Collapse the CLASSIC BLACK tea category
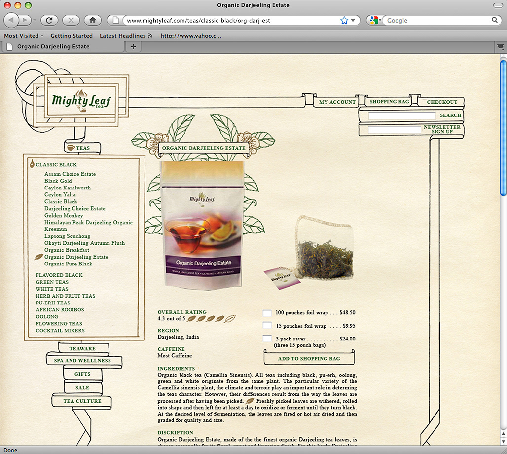Viewport: 507px width, 454px height. (x=56, y=164)
